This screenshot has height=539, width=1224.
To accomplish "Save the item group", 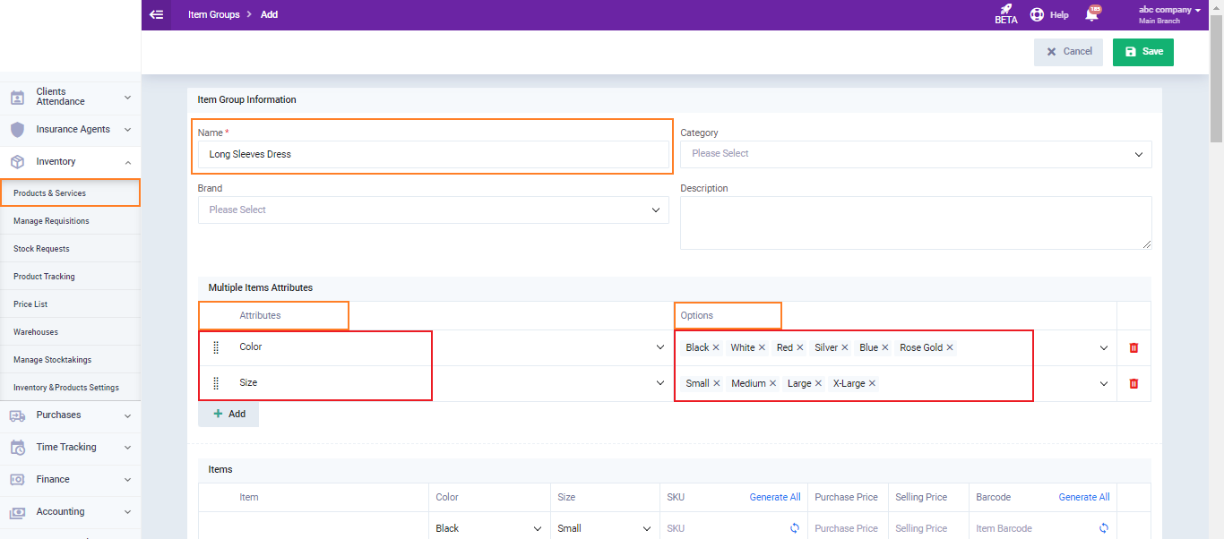I will point(1142,52).
